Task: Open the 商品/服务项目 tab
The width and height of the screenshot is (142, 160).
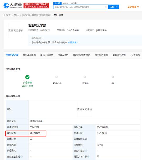Action: coord(119,55)
